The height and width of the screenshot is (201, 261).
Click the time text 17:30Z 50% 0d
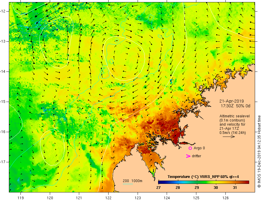point(235,106)
